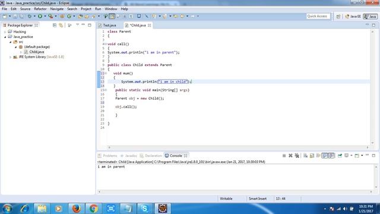Open Skype from the taskbar
Screen dimensions: 380x214
pos(145,209)
